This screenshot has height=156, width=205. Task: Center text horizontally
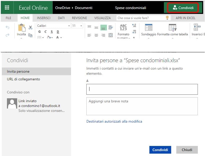(x=96, y=35)
